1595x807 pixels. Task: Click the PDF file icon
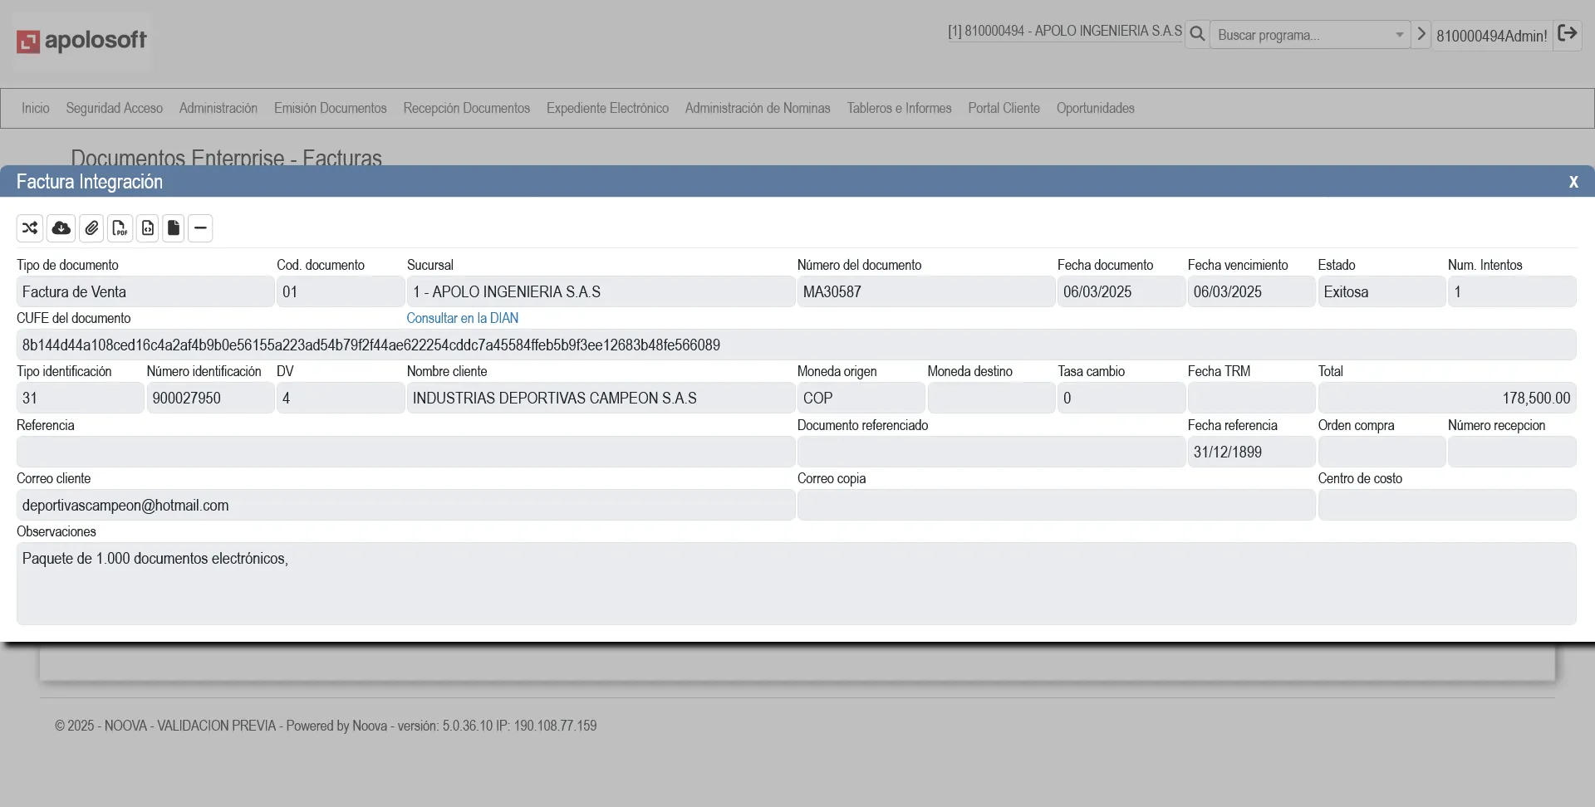click(120, 228)
